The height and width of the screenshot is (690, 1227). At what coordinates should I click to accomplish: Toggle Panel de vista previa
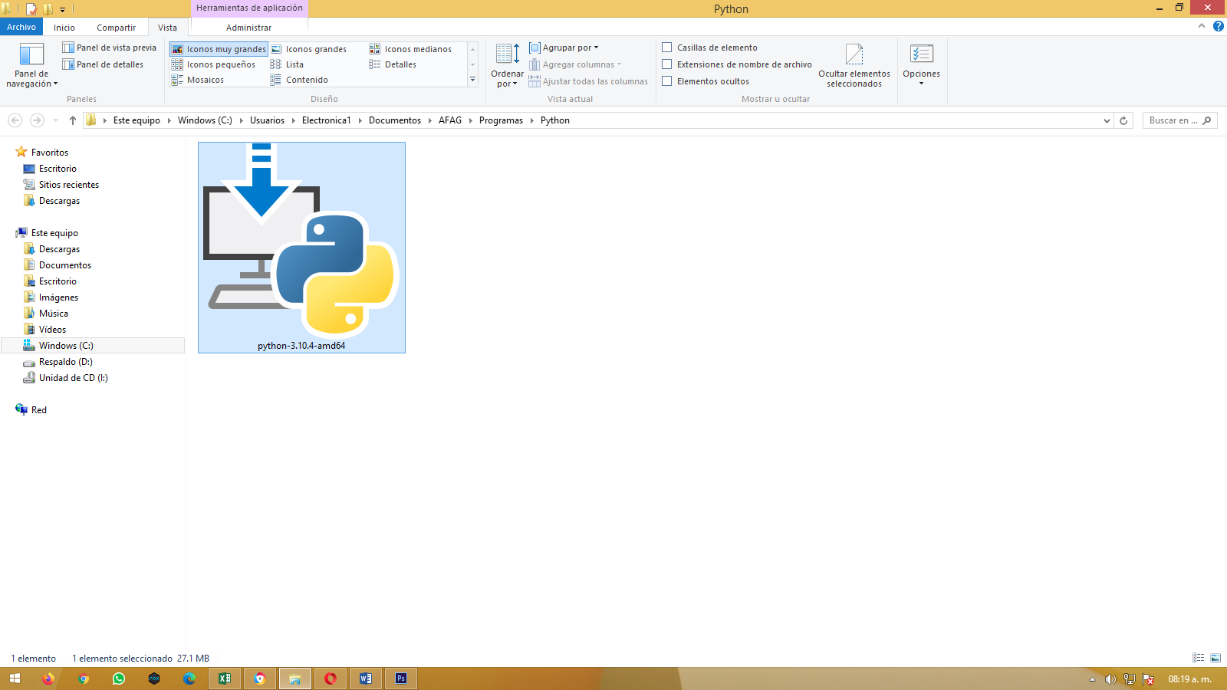(109, 48)
